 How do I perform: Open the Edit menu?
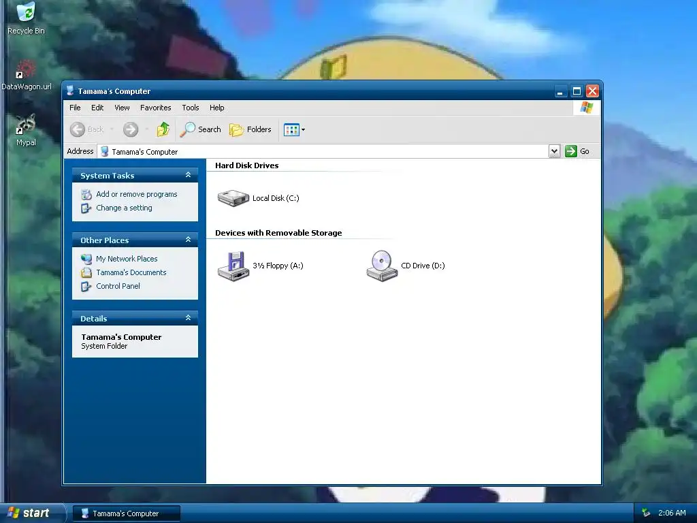(97, 108)
